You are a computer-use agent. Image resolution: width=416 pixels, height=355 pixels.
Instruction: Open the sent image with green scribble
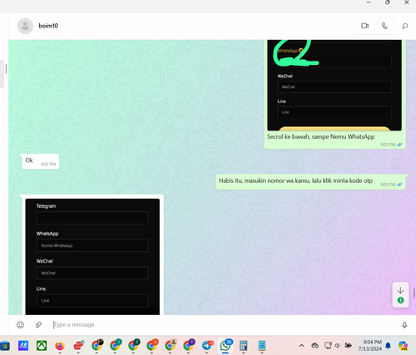coord(334,85)
